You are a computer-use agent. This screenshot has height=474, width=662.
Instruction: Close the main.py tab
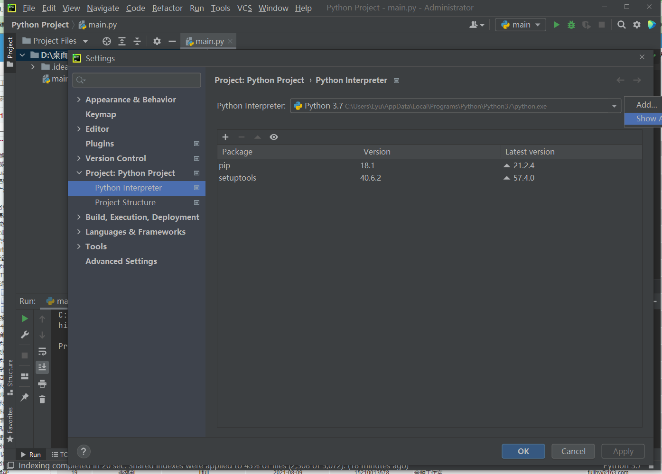[230, 41]
